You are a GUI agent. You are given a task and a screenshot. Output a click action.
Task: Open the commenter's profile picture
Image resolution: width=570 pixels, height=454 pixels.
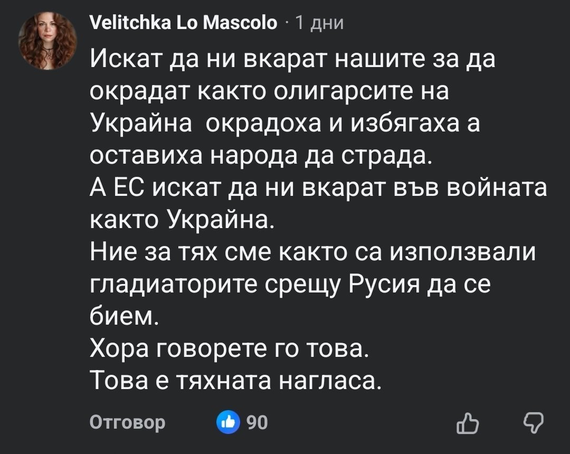pyautogui.click(x=48, y=41)
